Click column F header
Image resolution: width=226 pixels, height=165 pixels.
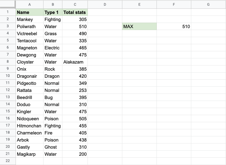(174, 4)
